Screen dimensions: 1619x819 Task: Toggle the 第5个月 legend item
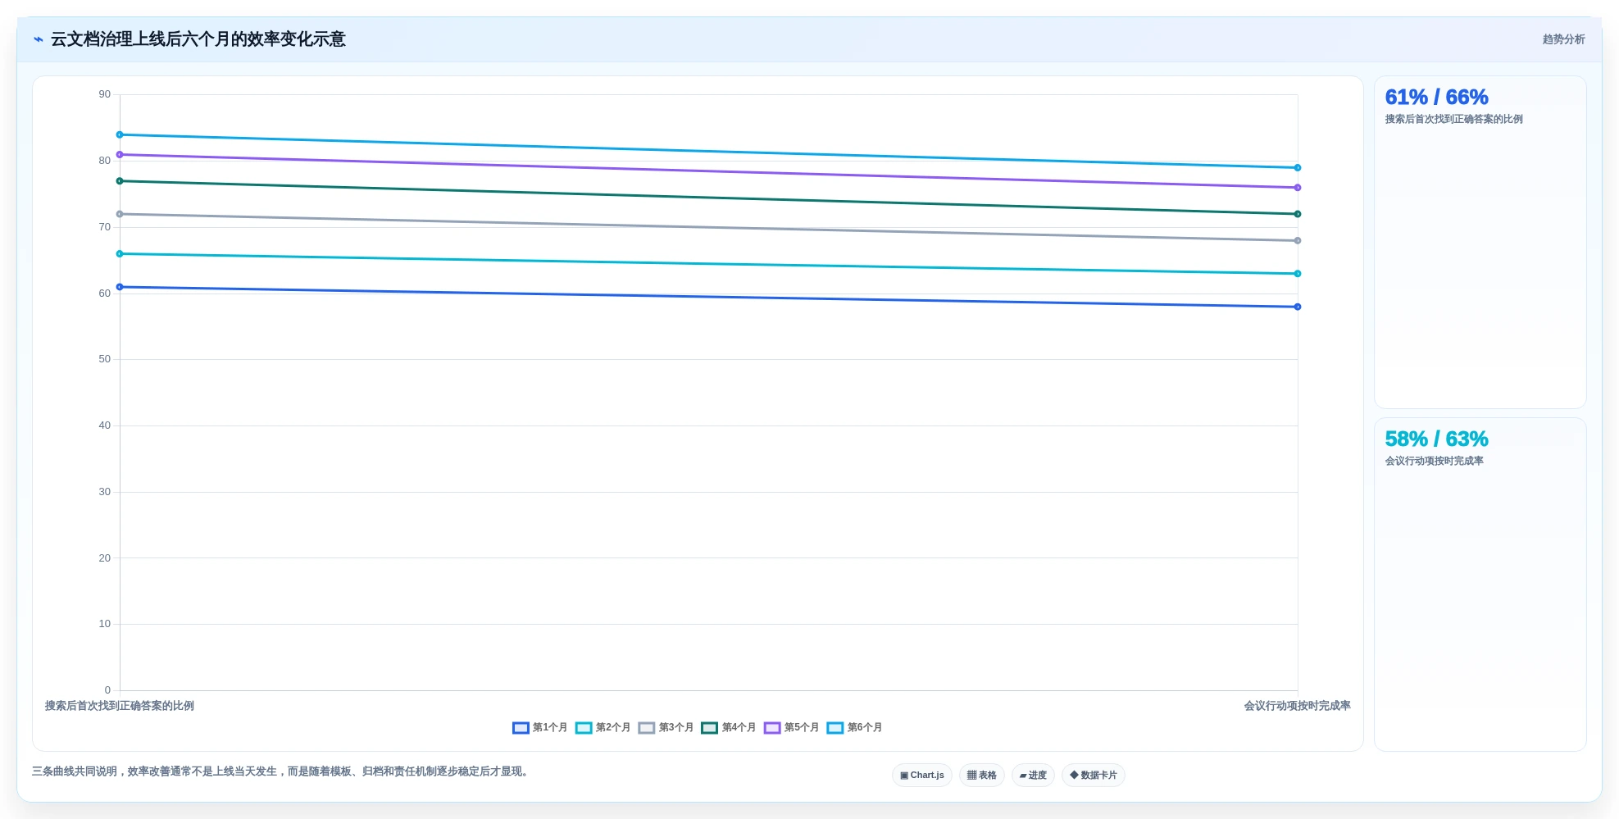tap(791, 728)
